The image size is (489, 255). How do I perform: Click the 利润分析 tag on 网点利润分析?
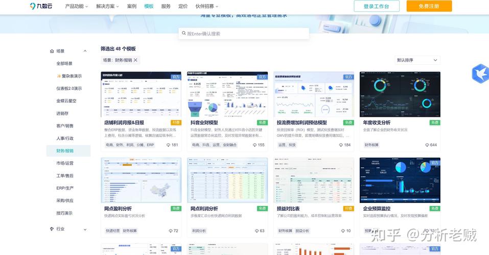[x=199, y=231]
